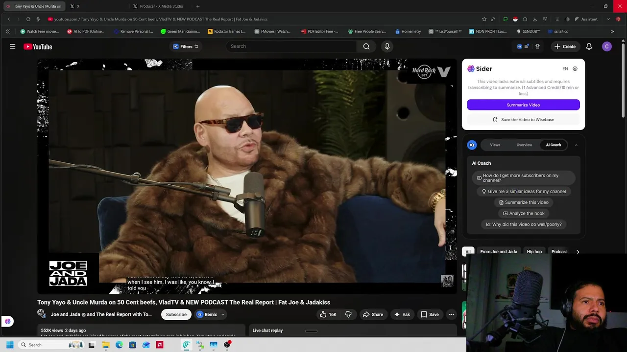
Task: Click in the YouTube search field
Action: [x=291, y=46]
